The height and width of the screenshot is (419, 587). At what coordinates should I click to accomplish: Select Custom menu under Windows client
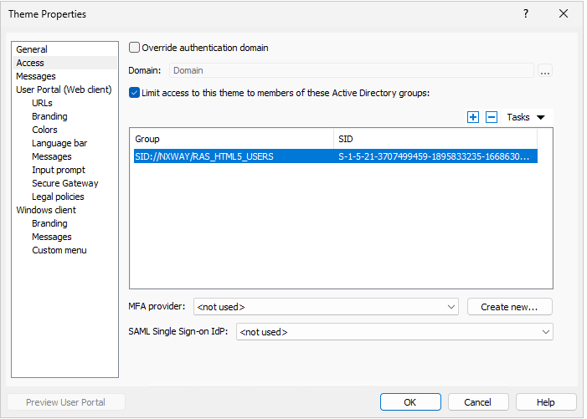[59, 250]
